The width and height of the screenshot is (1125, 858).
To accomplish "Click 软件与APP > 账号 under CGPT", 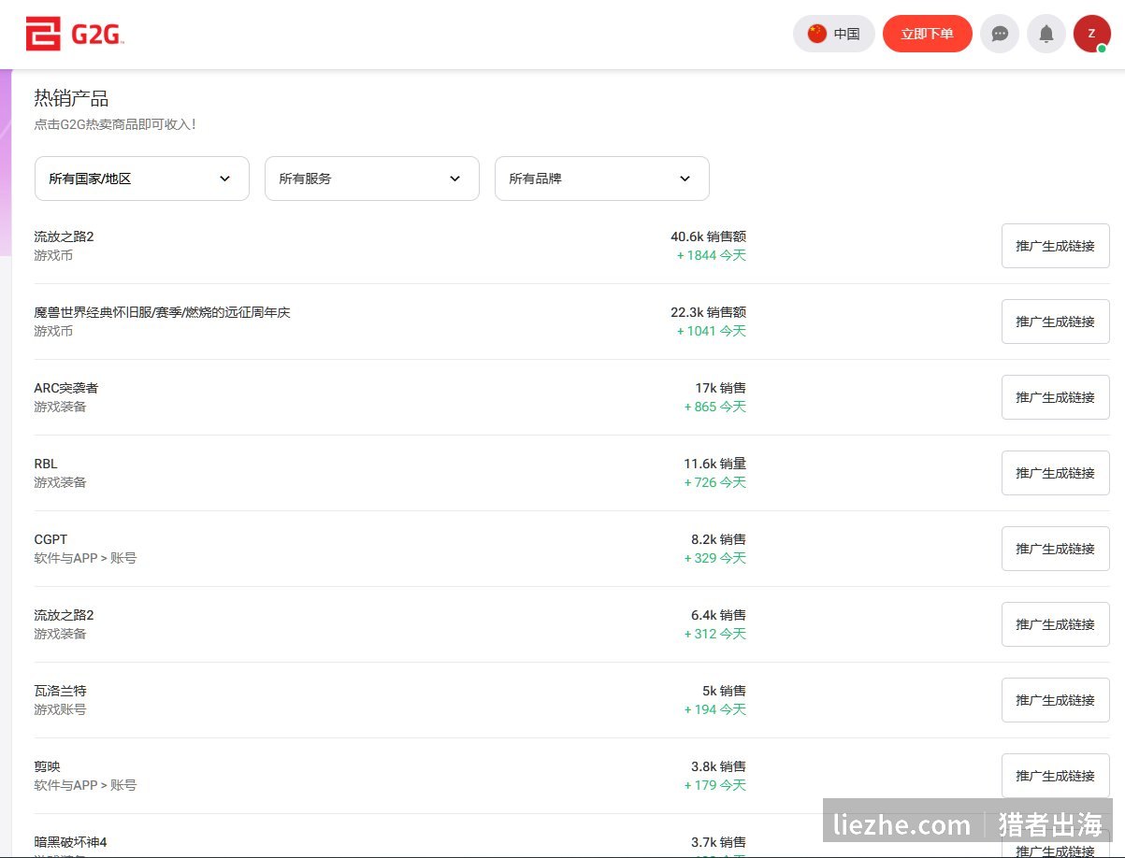I will pyautogui.click(x=85, y=558).
